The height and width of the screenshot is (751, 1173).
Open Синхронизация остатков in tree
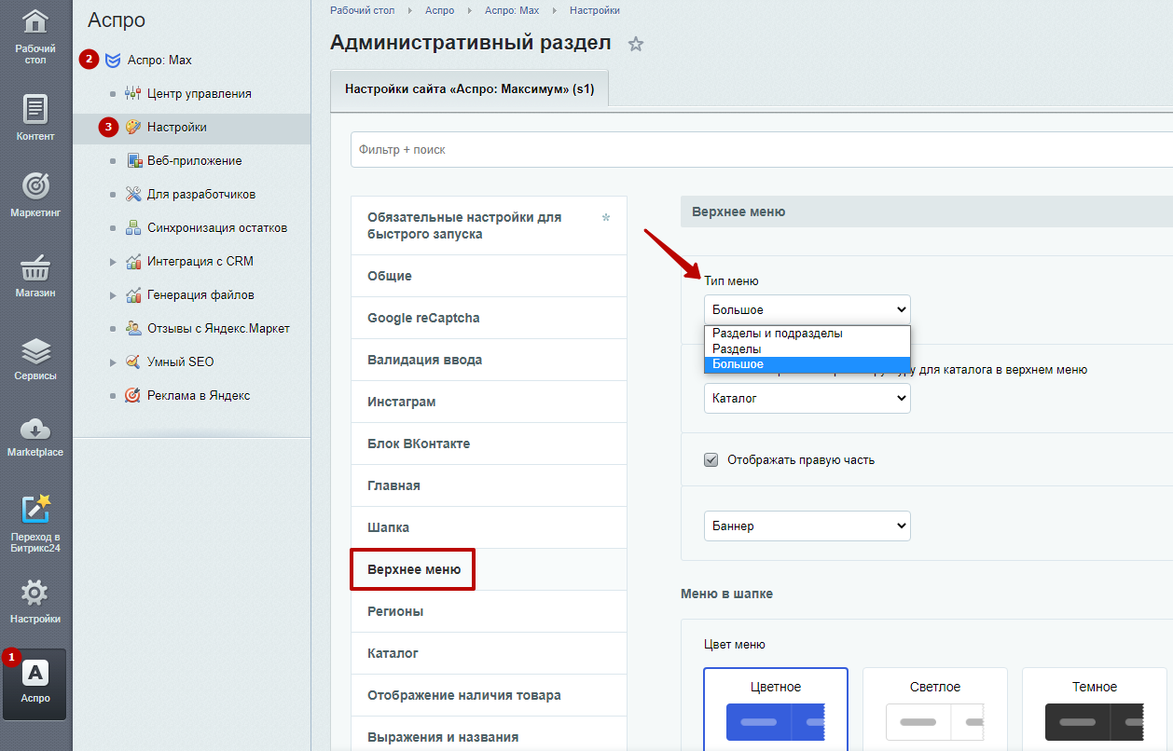(x=217, y=227)
